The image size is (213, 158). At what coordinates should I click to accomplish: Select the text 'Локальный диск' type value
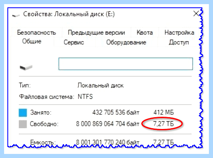100,85
